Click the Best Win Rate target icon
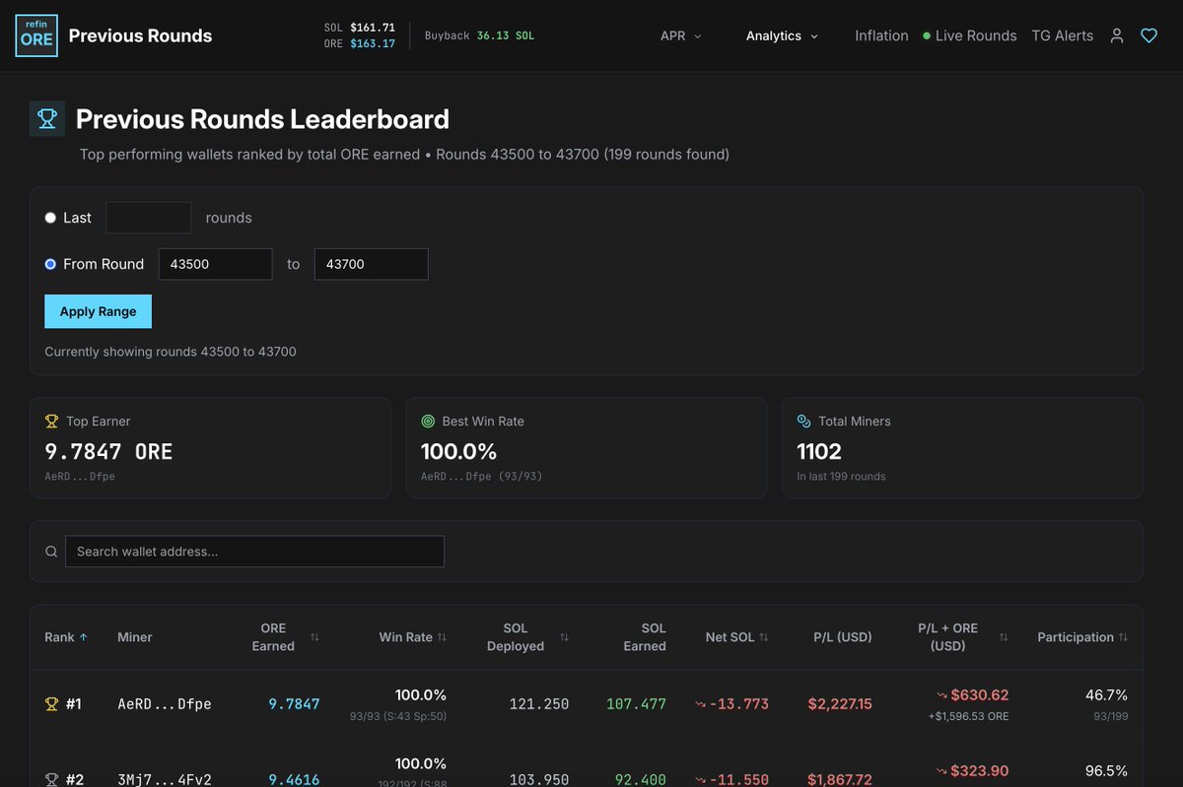 pyautogui.click(x=428, y=422)
